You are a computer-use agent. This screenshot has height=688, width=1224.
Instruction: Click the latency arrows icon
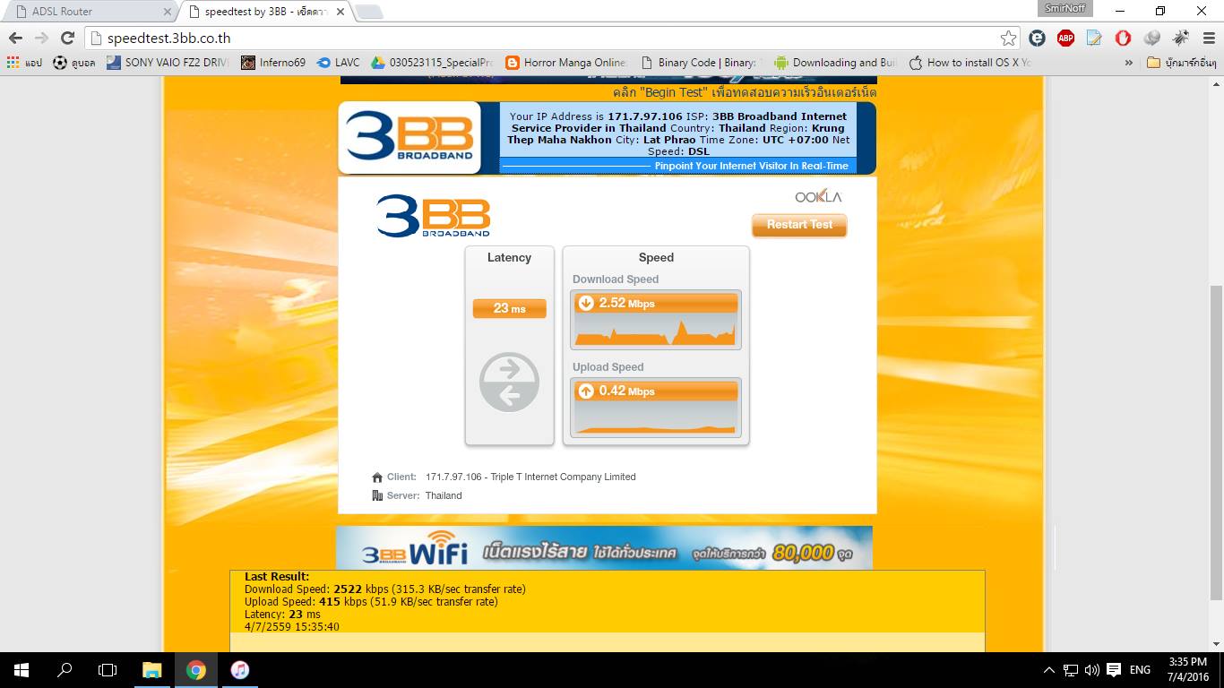[x=509, y=383]
